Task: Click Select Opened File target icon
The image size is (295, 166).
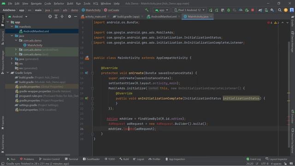Action: 50,17
